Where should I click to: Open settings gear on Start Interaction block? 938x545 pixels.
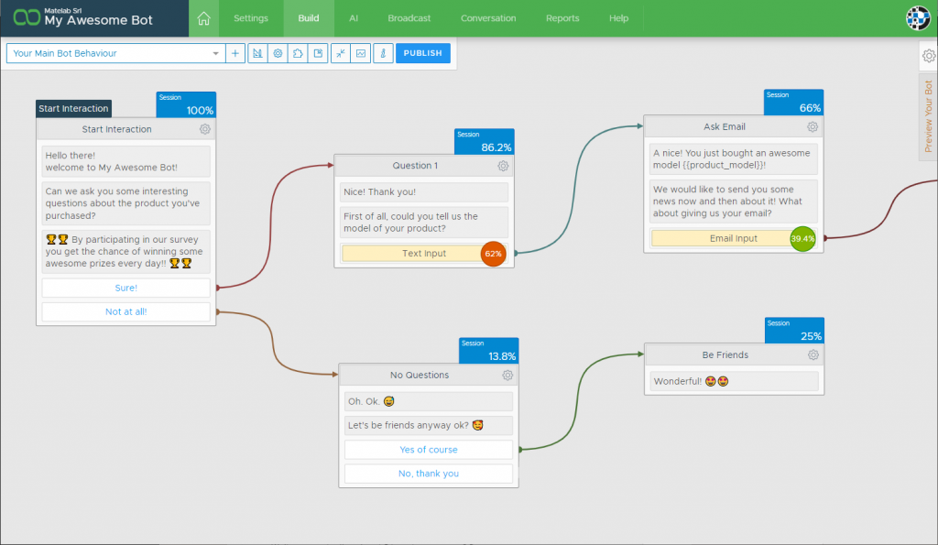[203, 129]
